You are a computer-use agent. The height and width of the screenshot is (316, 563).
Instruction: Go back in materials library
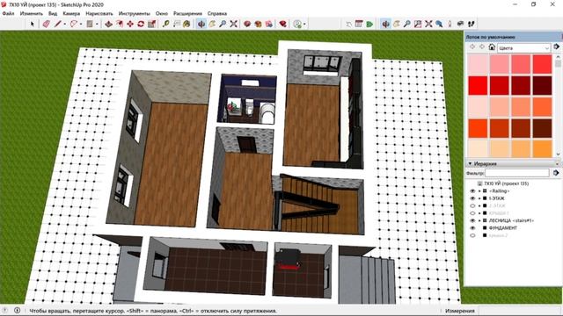[x=472, y=47]
